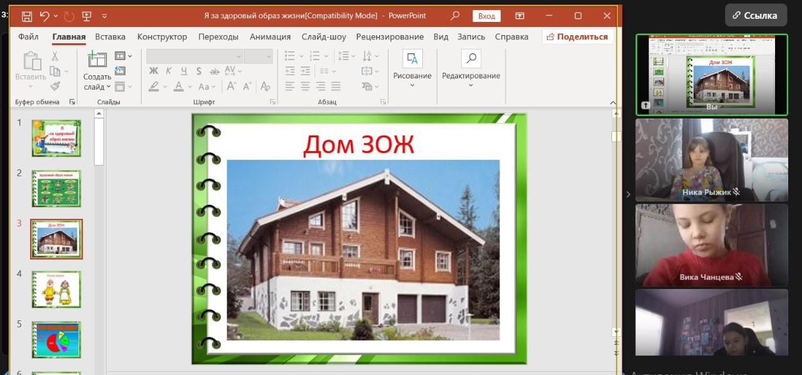Open the Шрифт dialog launcher
802x375 pixels.
273,102
